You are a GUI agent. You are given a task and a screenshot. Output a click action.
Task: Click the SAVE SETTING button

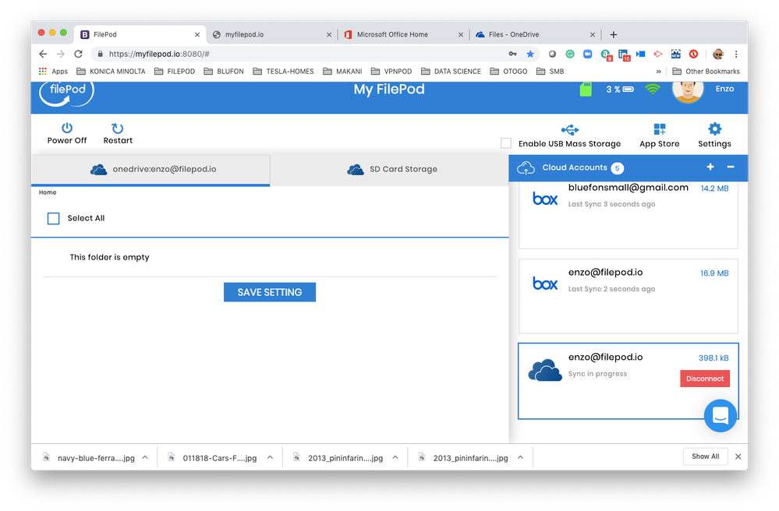pos(270,292)
